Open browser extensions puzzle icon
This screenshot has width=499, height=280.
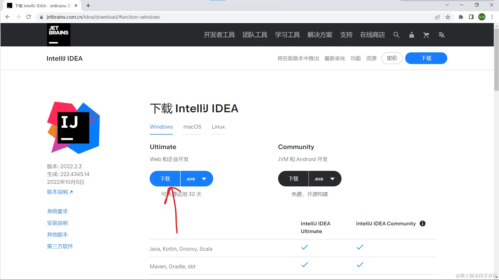[461, 17]
